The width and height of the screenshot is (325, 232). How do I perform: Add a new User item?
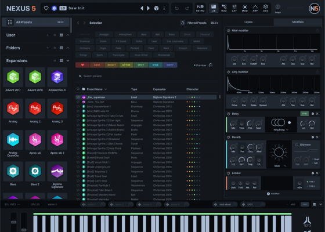[48, 35]
